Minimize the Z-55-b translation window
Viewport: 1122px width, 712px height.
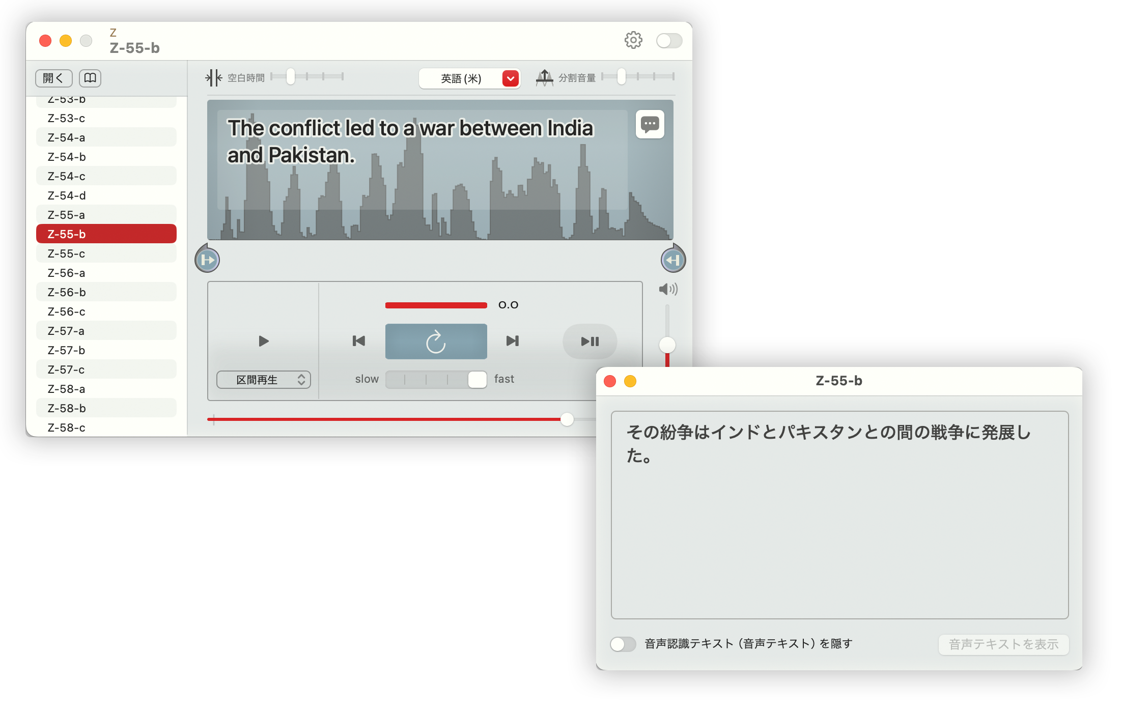point(630,381)
